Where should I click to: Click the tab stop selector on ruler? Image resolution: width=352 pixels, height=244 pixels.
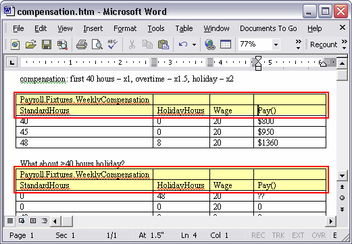12,63
